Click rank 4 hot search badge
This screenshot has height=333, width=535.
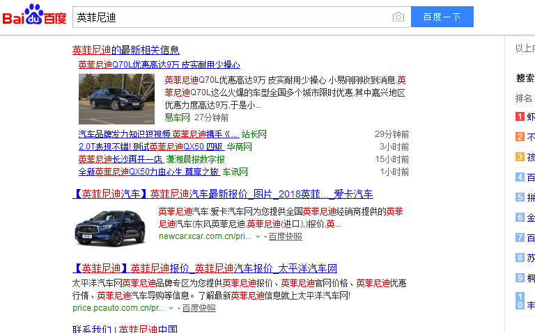520,177
